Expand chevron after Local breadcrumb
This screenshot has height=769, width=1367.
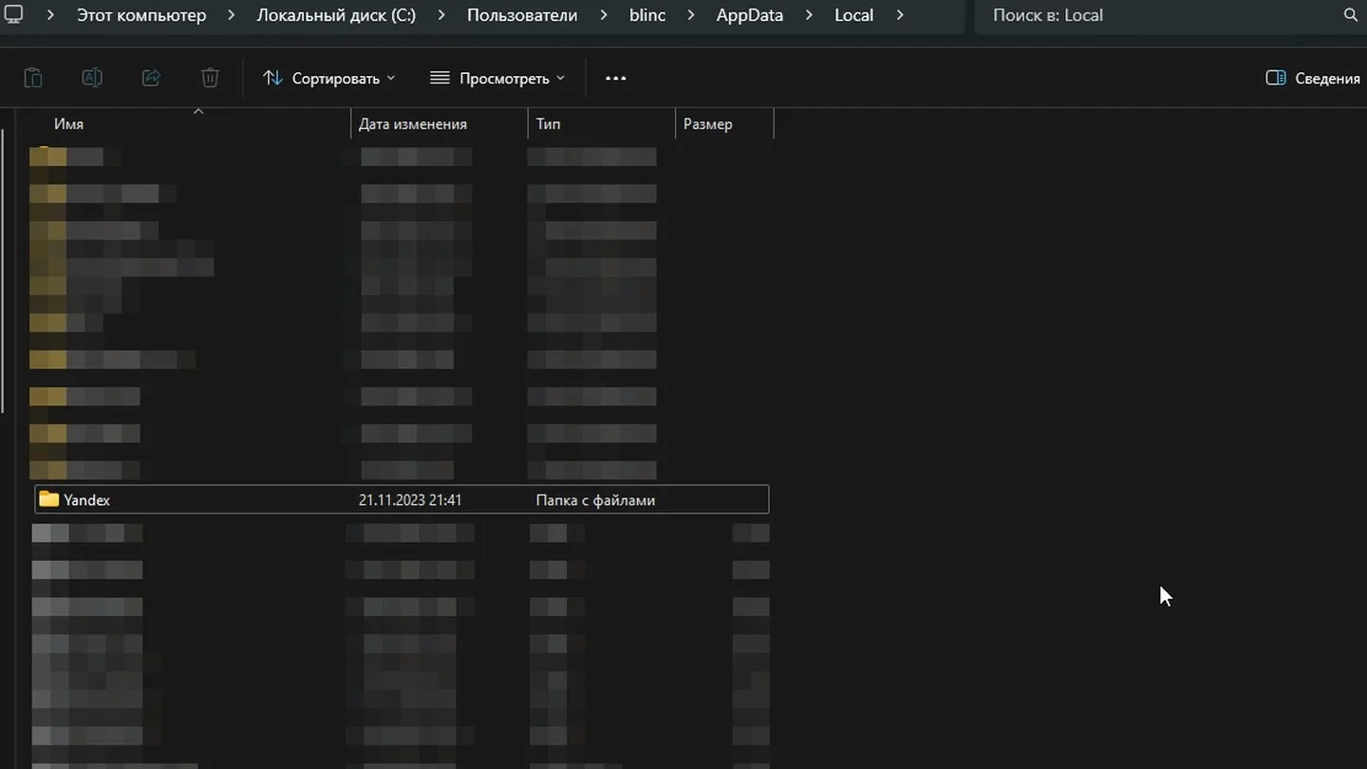(900, 15)
